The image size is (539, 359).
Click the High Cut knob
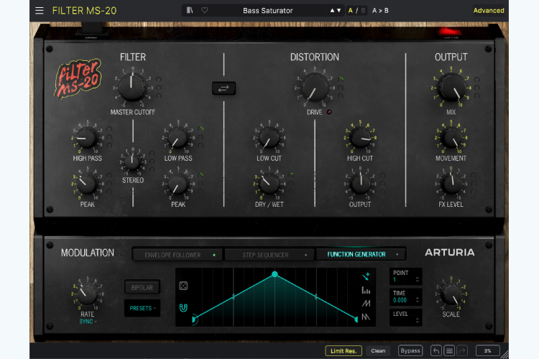(x=360, y=137)
